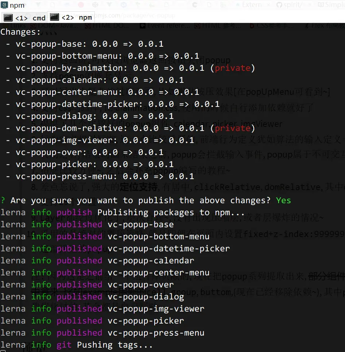Click the 'git Pushing tags...' log line
Viewport: 345px width, 352px height.
coord(77,345)
